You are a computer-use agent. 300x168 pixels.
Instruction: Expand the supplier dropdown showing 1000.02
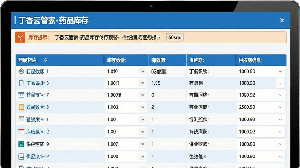(280, 132)
